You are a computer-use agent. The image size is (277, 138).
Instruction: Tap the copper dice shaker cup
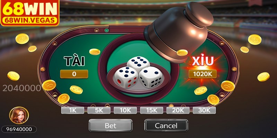(179, 32)
